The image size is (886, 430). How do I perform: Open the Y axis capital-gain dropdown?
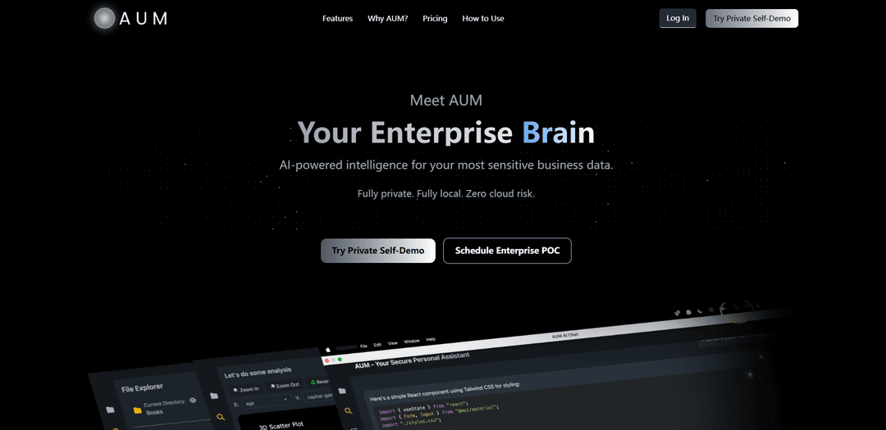click(x=318, y=396)
